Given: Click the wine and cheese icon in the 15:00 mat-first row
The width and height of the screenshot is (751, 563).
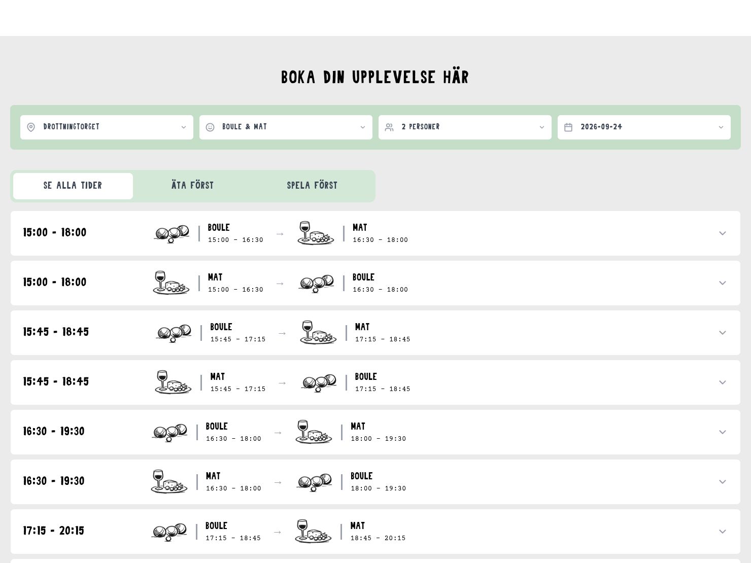Looking at the screenshot, I should coord(171,283).
